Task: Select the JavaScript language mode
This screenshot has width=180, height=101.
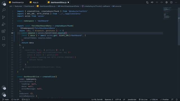Action: coord(132,100)
